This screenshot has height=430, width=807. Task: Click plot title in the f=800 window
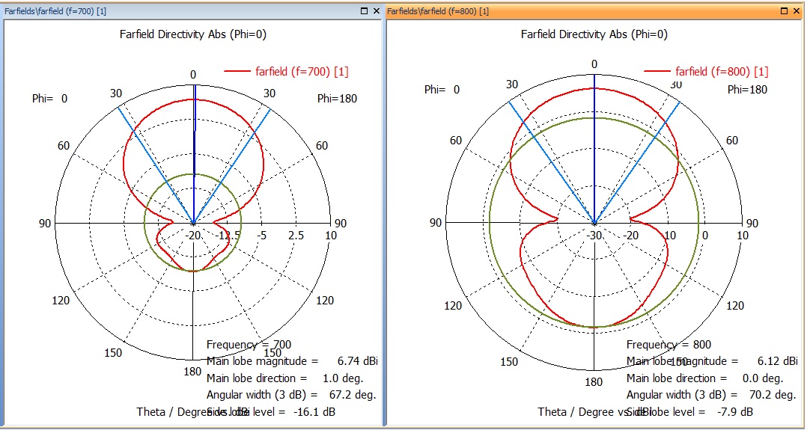(594, 34)
